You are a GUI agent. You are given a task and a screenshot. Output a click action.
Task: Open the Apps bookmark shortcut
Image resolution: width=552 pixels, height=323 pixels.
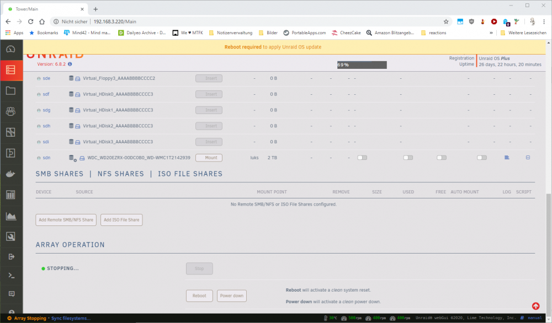point(14,33)
